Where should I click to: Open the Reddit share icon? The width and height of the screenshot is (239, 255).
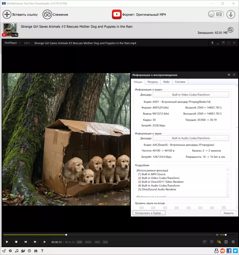pyautogui.click(x=223, y=251)
